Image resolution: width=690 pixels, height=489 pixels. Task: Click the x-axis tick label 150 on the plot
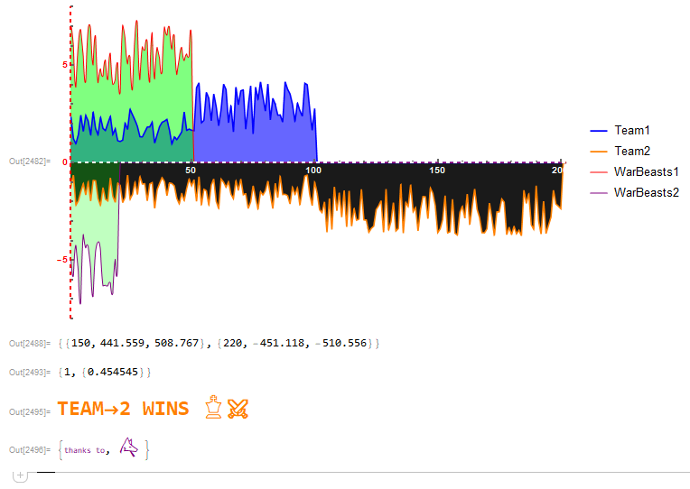[437, 171]
